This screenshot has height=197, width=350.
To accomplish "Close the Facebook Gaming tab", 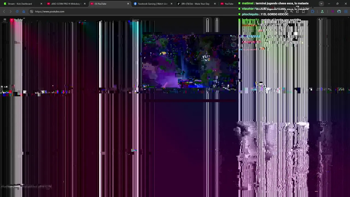I will click(171, 4).
